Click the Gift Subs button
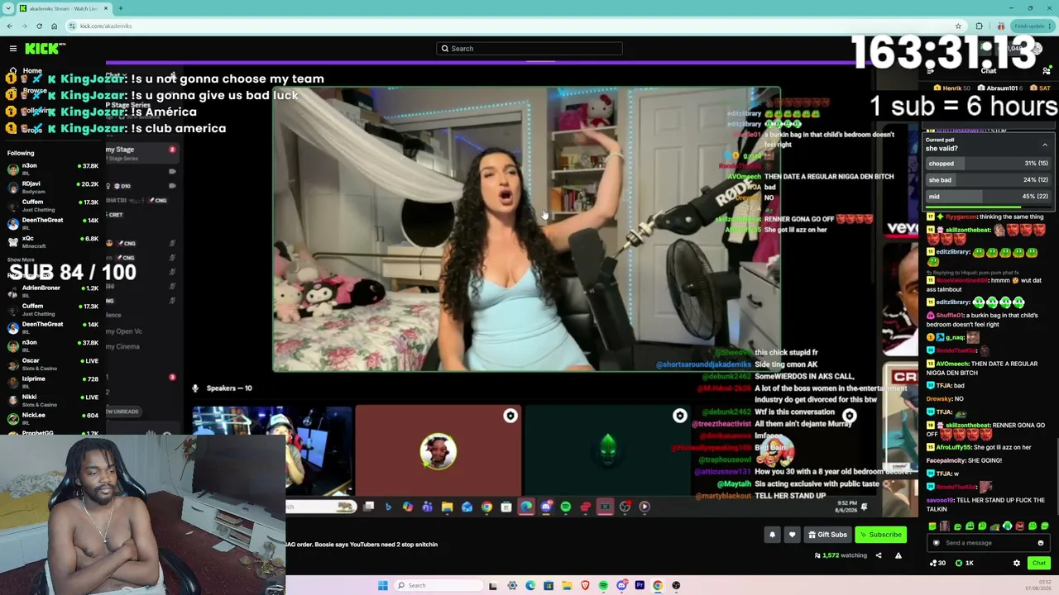 pyautogui.click(x=827, y=535)
